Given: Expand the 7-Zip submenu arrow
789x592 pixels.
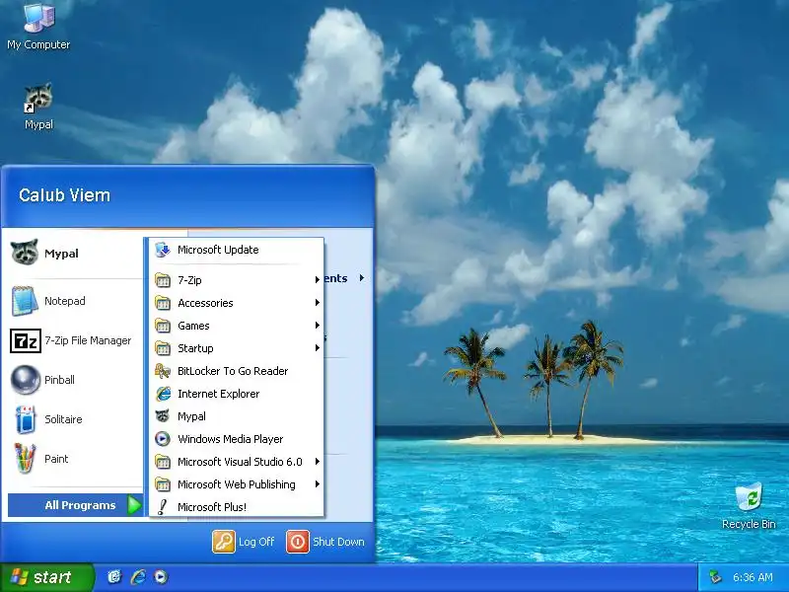Looking at the screenshot, I should [317, 280].
